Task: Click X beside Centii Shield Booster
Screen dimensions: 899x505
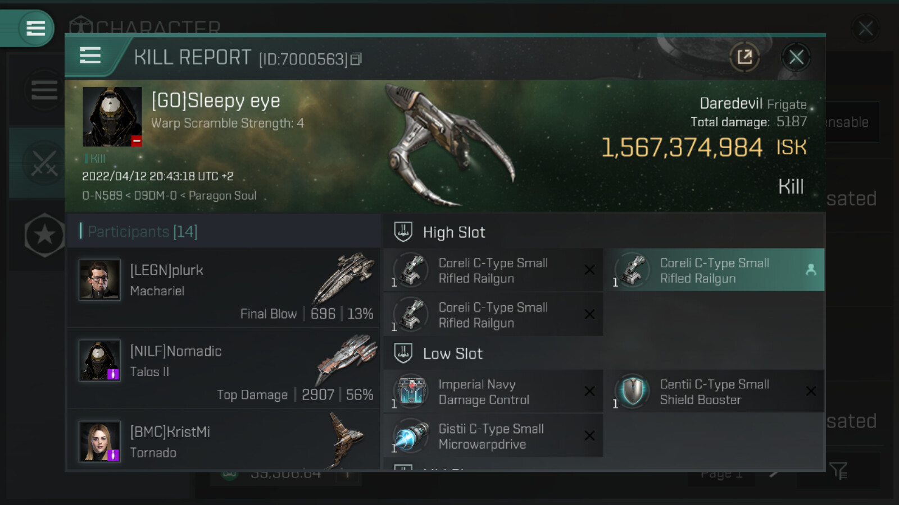Action: pyautogui.click(x=811, y=391)
